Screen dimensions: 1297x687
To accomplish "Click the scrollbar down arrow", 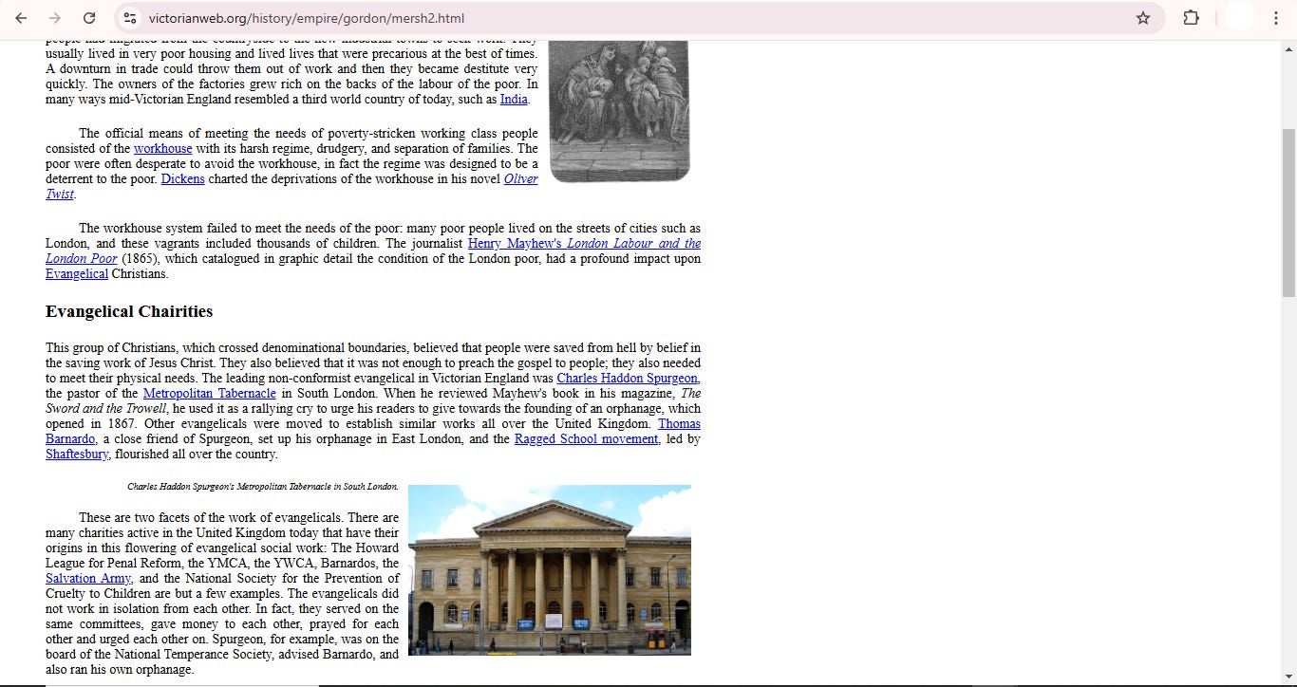I will pos(1288,678).
